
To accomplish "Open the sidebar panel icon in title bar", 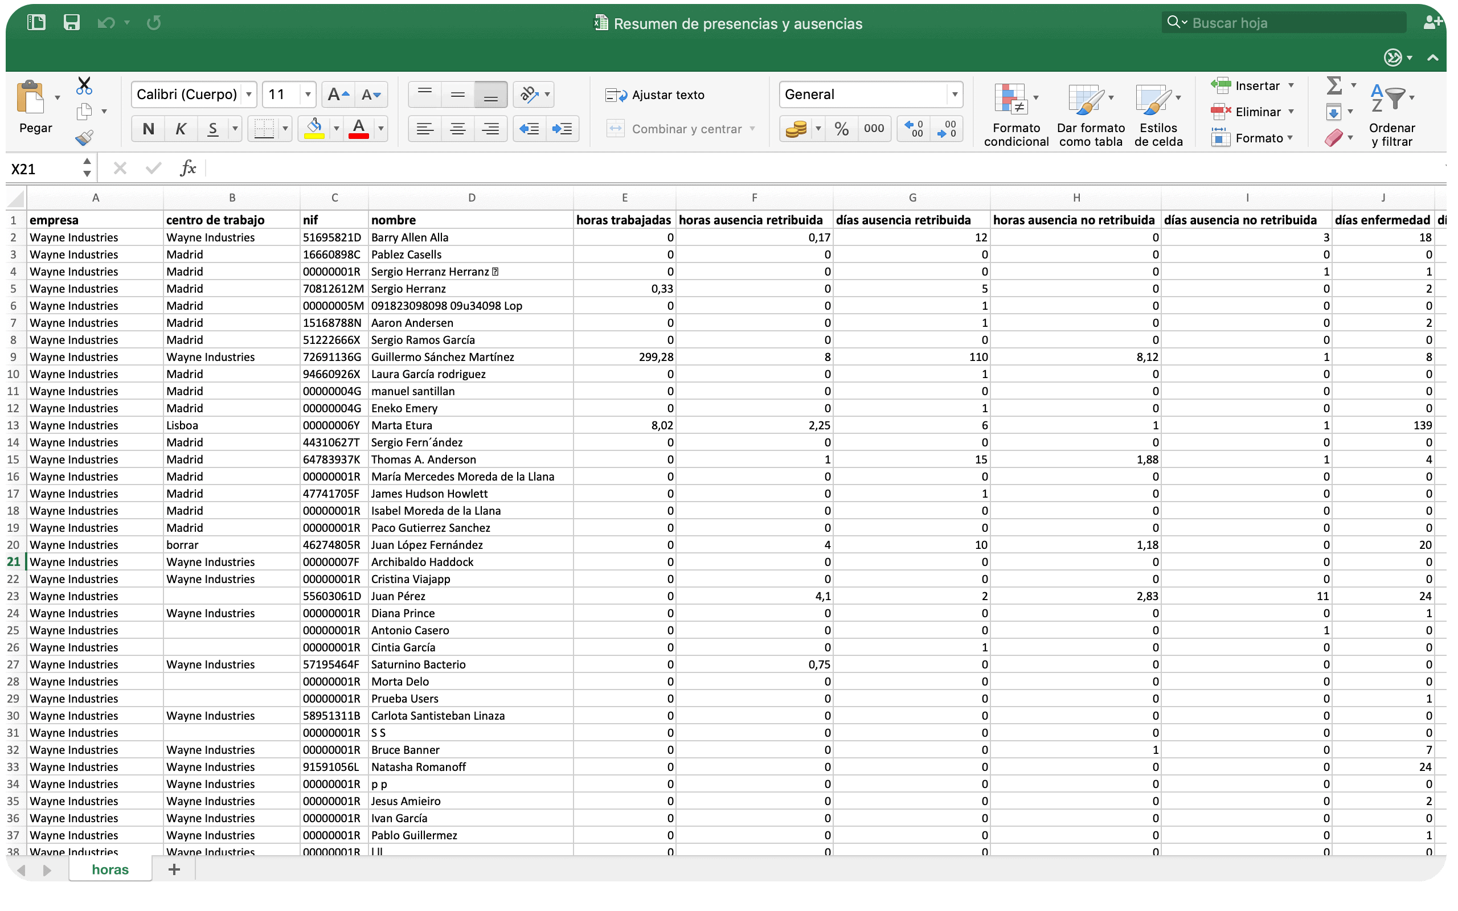I will 36,23.
